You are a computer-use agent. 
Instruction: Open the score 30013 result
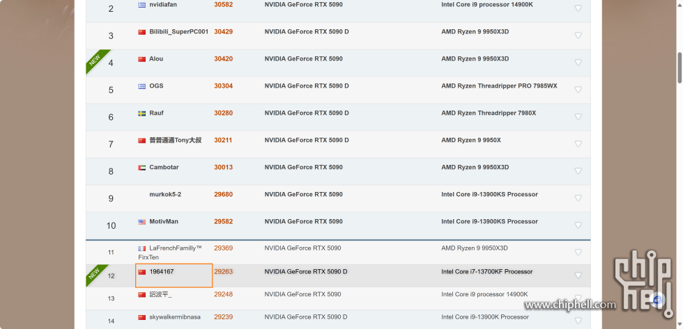pos(224,168)
